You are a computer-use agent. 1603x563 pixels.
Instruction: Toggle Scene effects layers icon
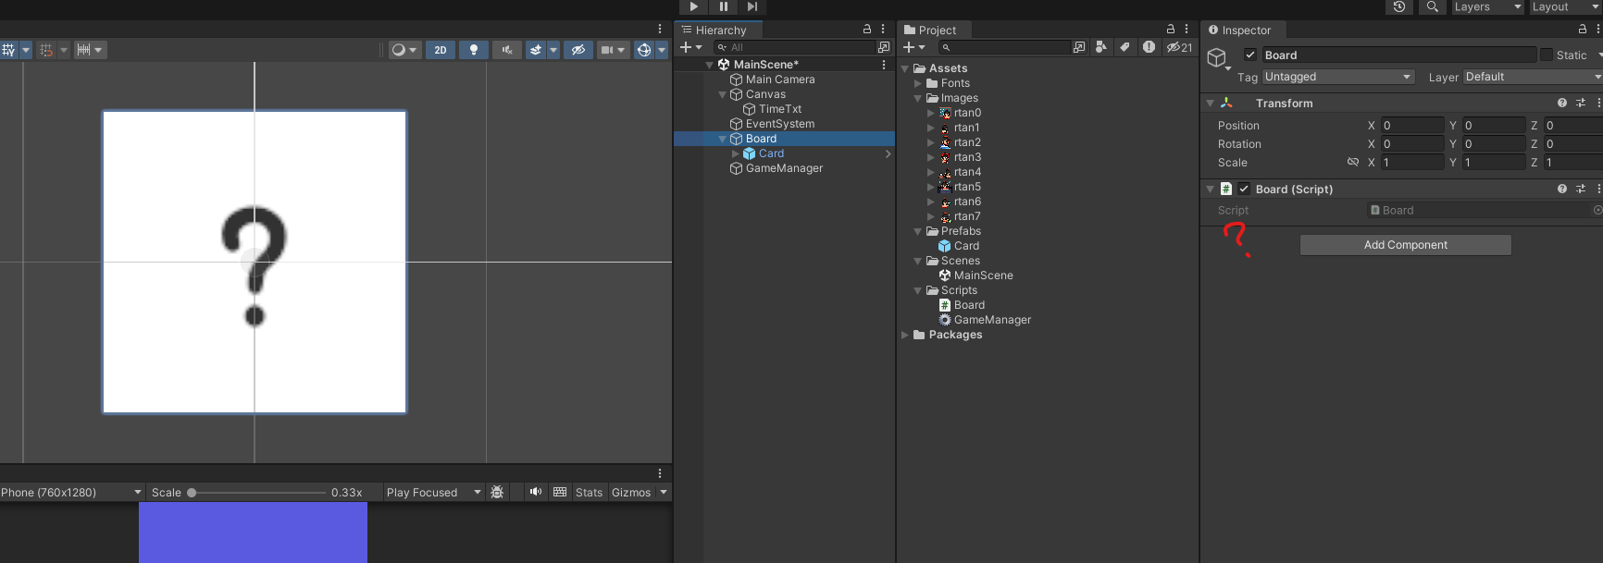point(536,50)
